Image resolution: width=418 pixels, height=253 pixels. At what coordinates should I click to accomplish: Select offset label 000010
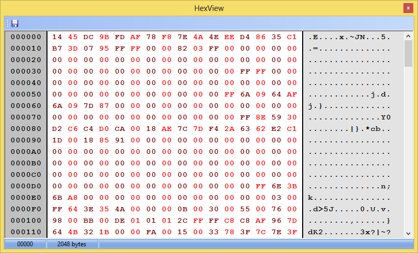[x=26, y=49]
